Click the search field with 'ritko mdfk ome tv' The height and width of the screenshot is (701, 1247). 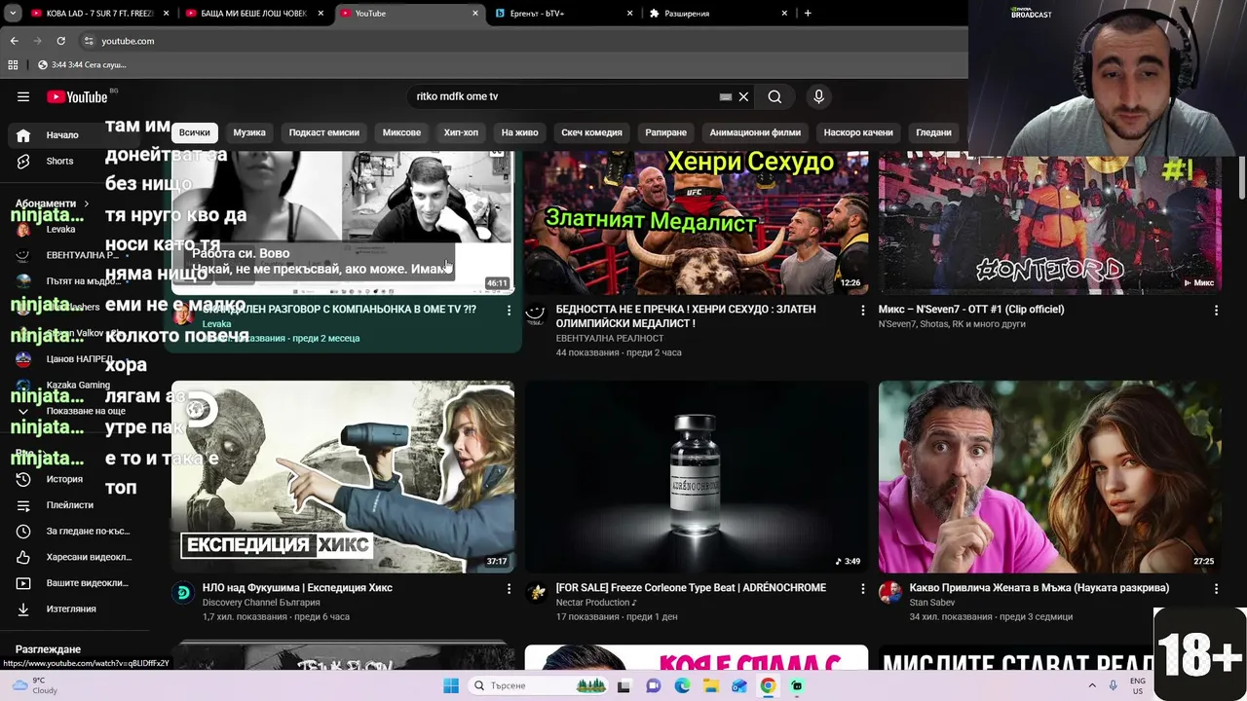(565, 96)
